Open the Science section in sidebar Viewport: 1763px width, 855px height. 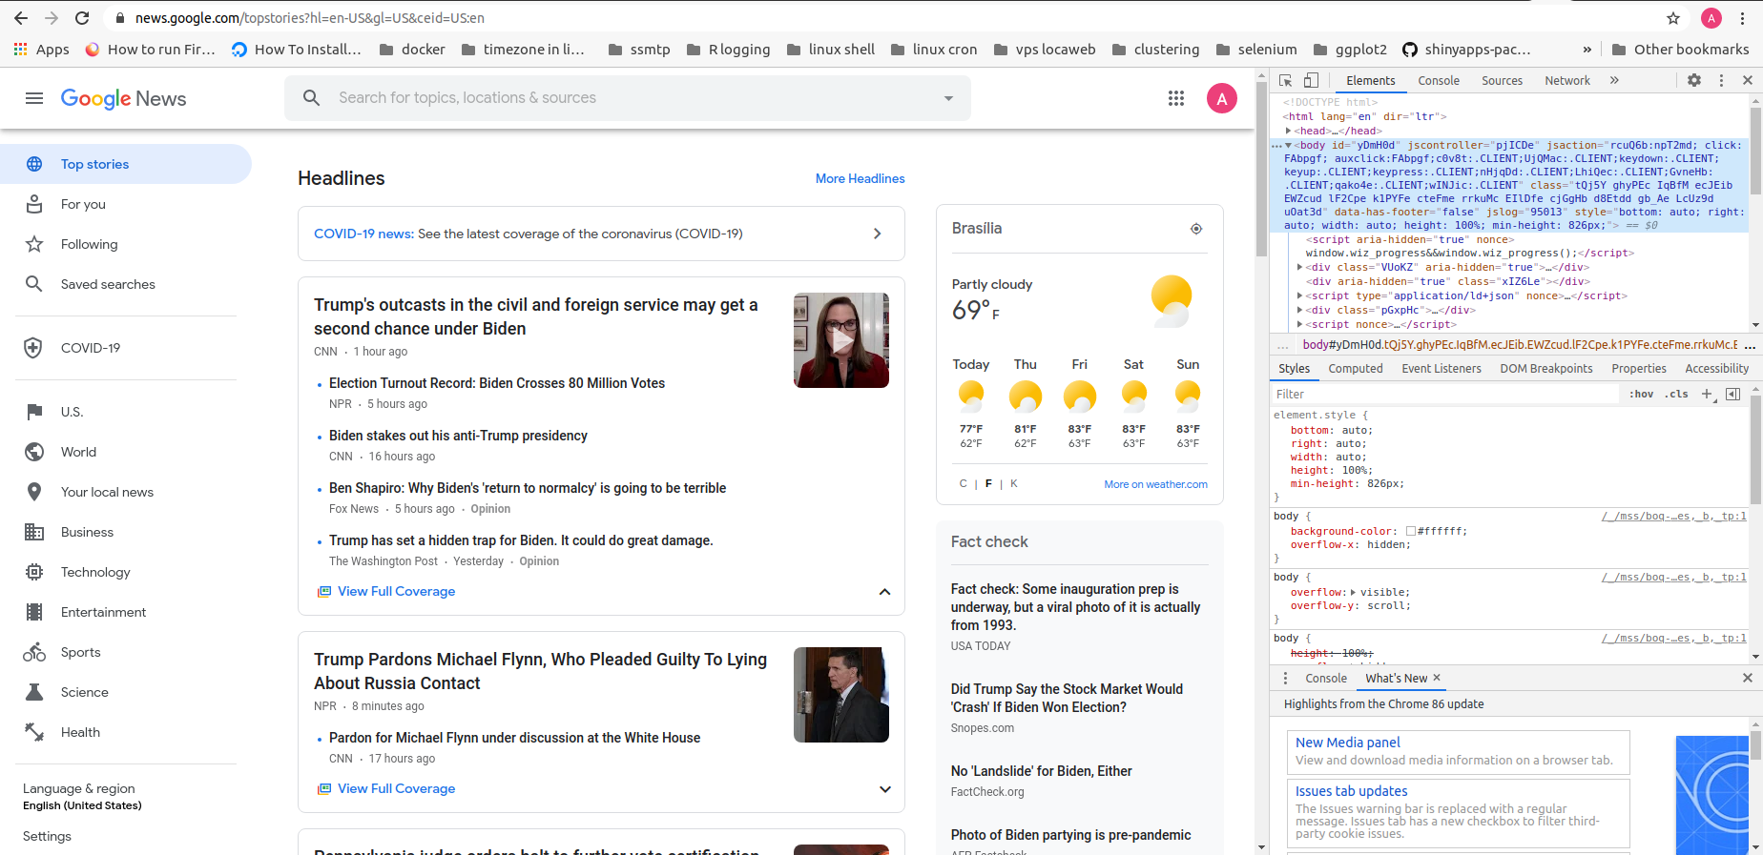(126, 692)
